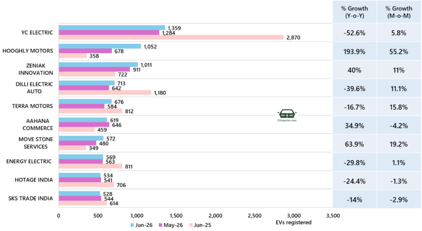Screen dimensions: 422x231
Task: Click Hooghly Motors' Jun-26 value 1,052
Action: click(x=150, y=47)
